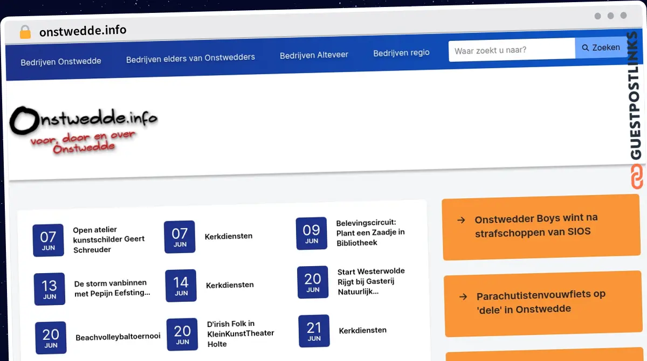Click the 09 JUN date badge
The height and width of the screenshot is (361, 647).
point(311,233)
